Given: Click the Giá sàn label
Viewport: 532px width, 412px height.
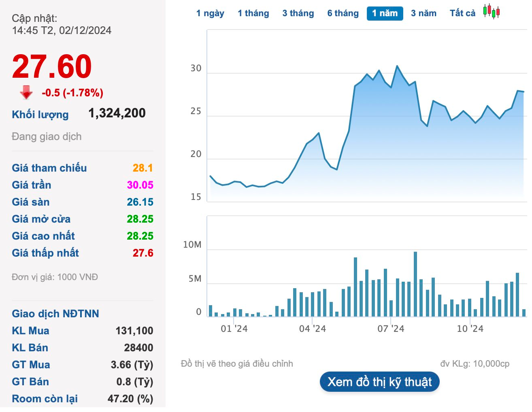Looking at the screenshot, I should click(31, 202).
